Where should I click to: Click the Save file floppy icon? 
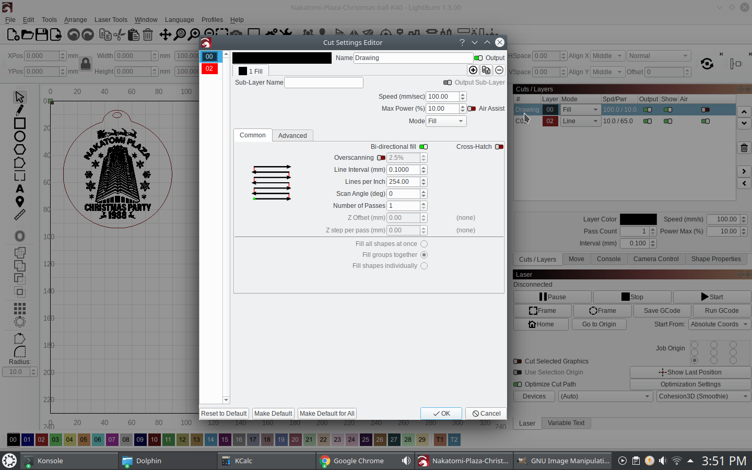(x=41, y=35)
